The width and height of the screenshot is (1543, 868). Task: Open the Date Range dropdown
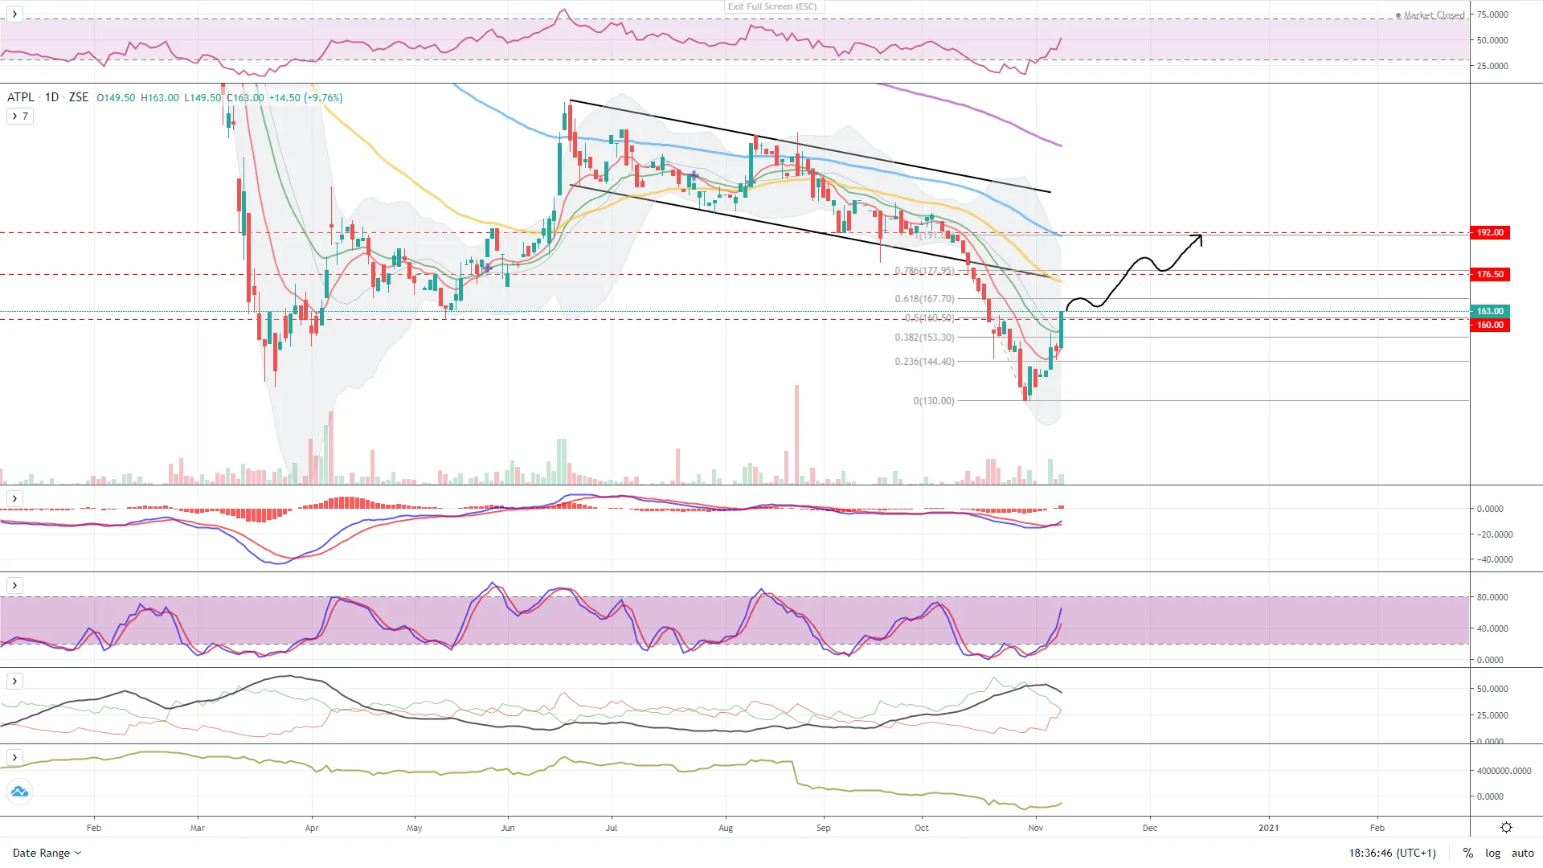pos(47,853)
